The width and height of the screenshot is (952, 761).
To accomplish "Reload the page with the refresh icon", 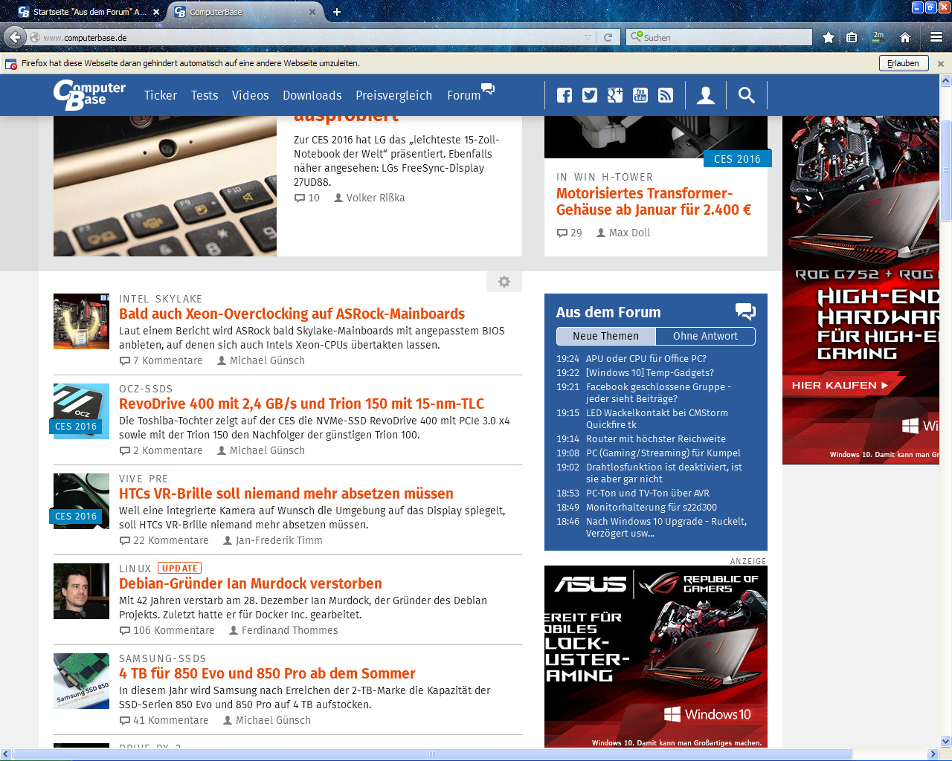I will click(608, 37).
